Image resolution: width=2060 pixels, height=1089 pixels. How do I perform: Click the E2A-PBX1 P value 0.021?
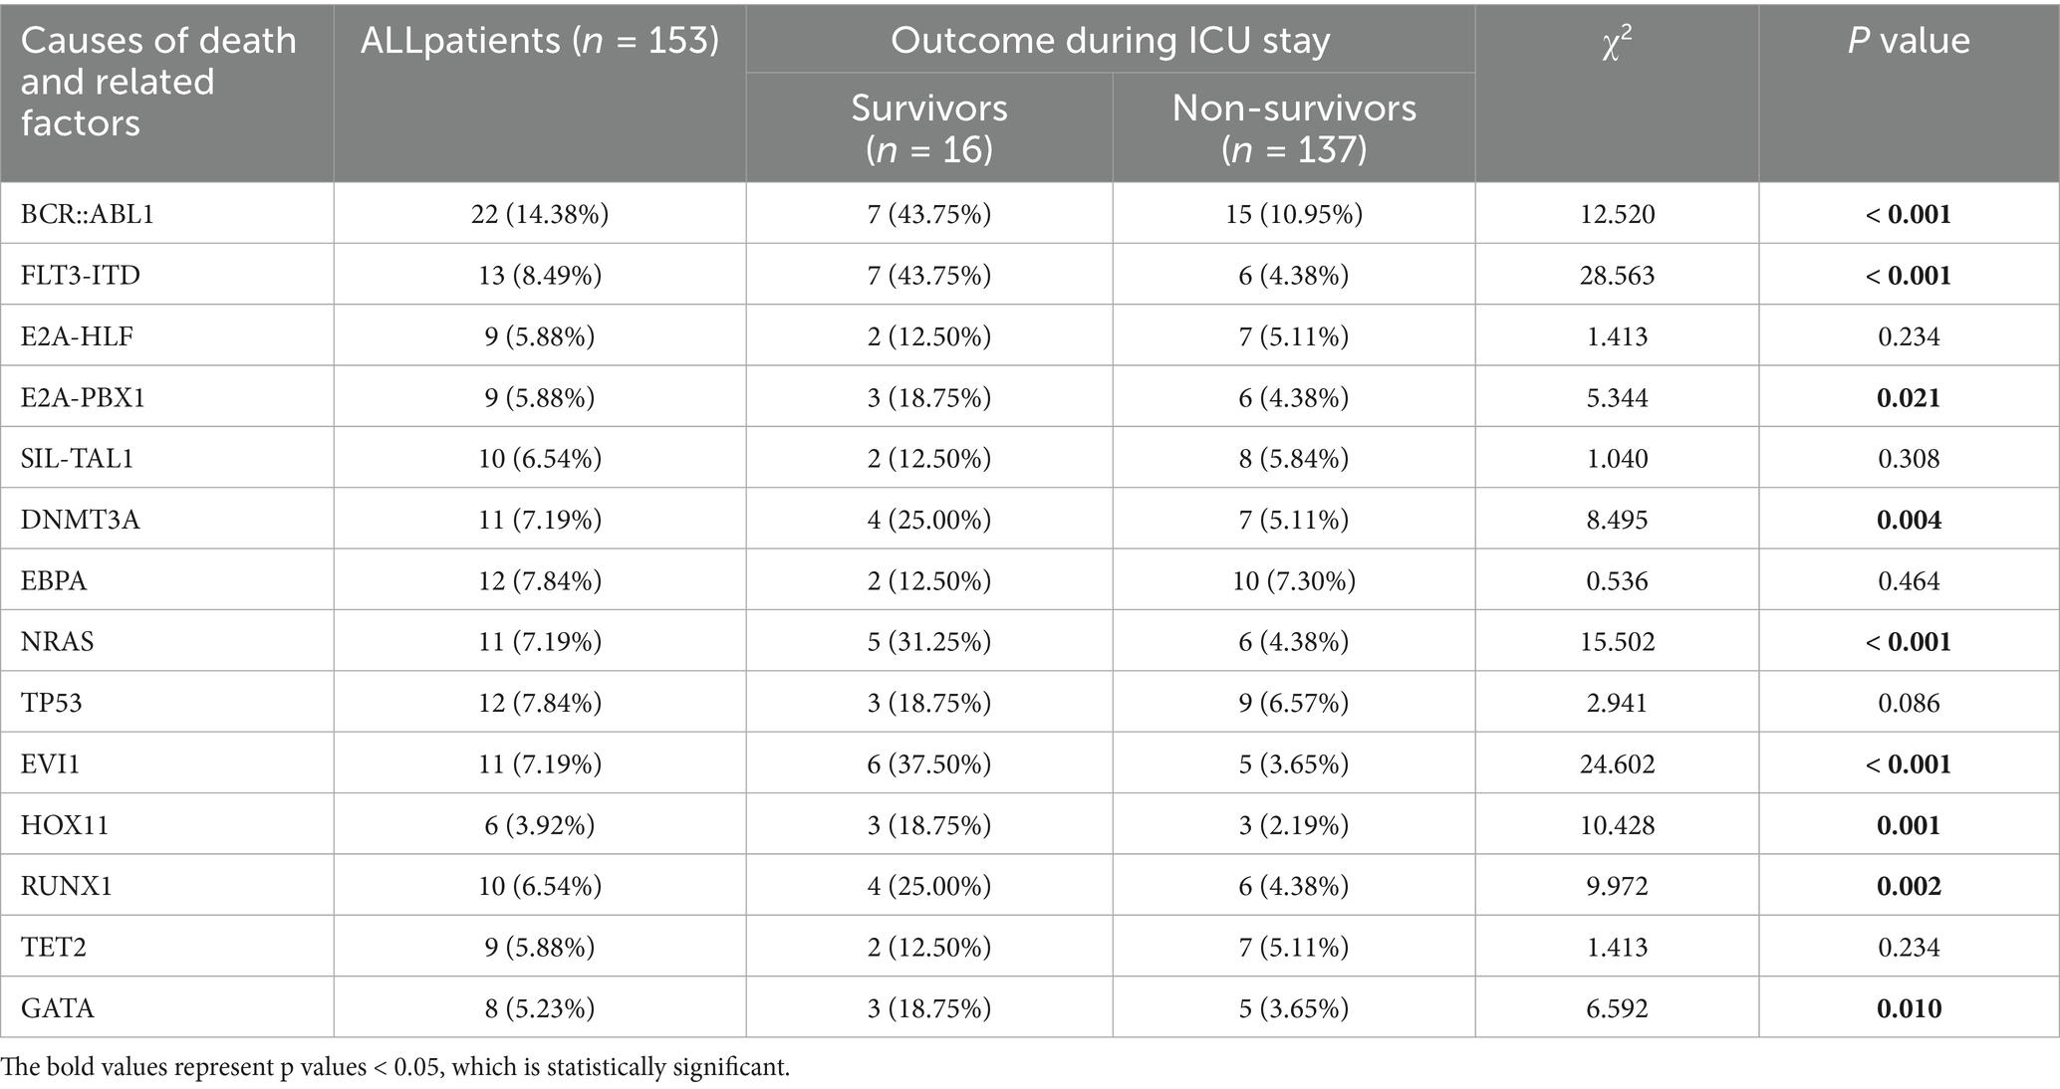click(1908, 397)
